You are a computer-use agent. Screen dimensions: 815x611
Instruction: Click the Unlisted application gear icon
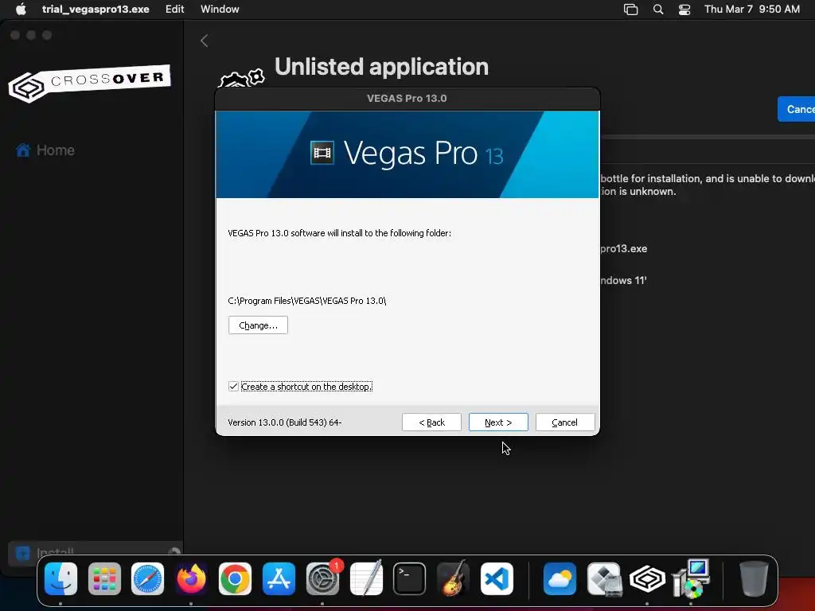(241, 79)
